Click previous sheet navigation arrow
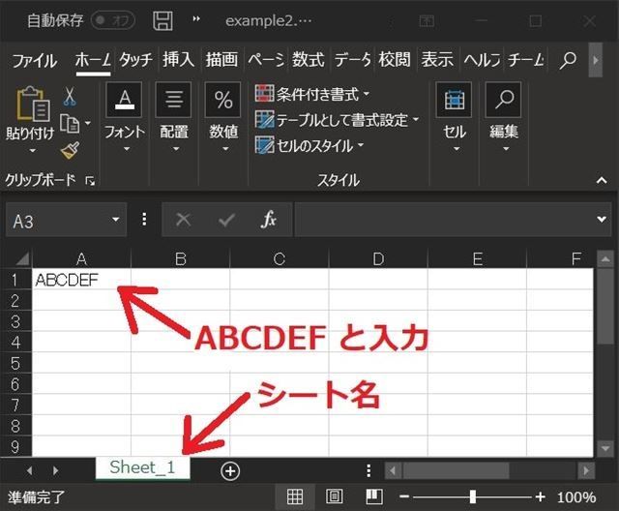Viewport: 619px width, 511px height. coord(29,470)
